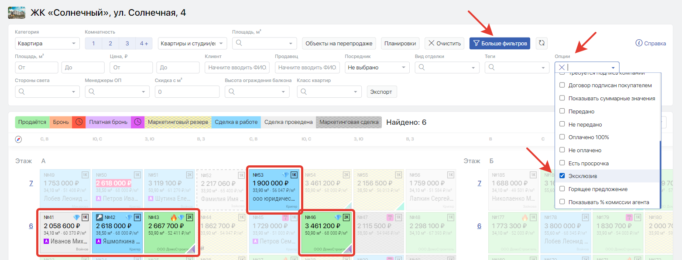The height and width of the screenshot is (260, 682).
Task: Click the fire icon on apartment №43
Action: (174, 217)
